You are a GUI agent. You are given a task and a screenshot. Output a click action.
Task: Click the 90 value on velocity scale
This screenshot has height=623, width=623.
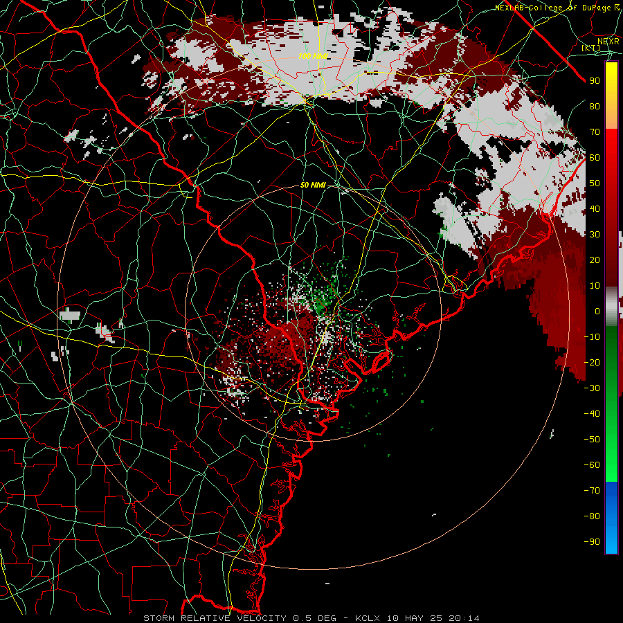[x=595, y=81]
